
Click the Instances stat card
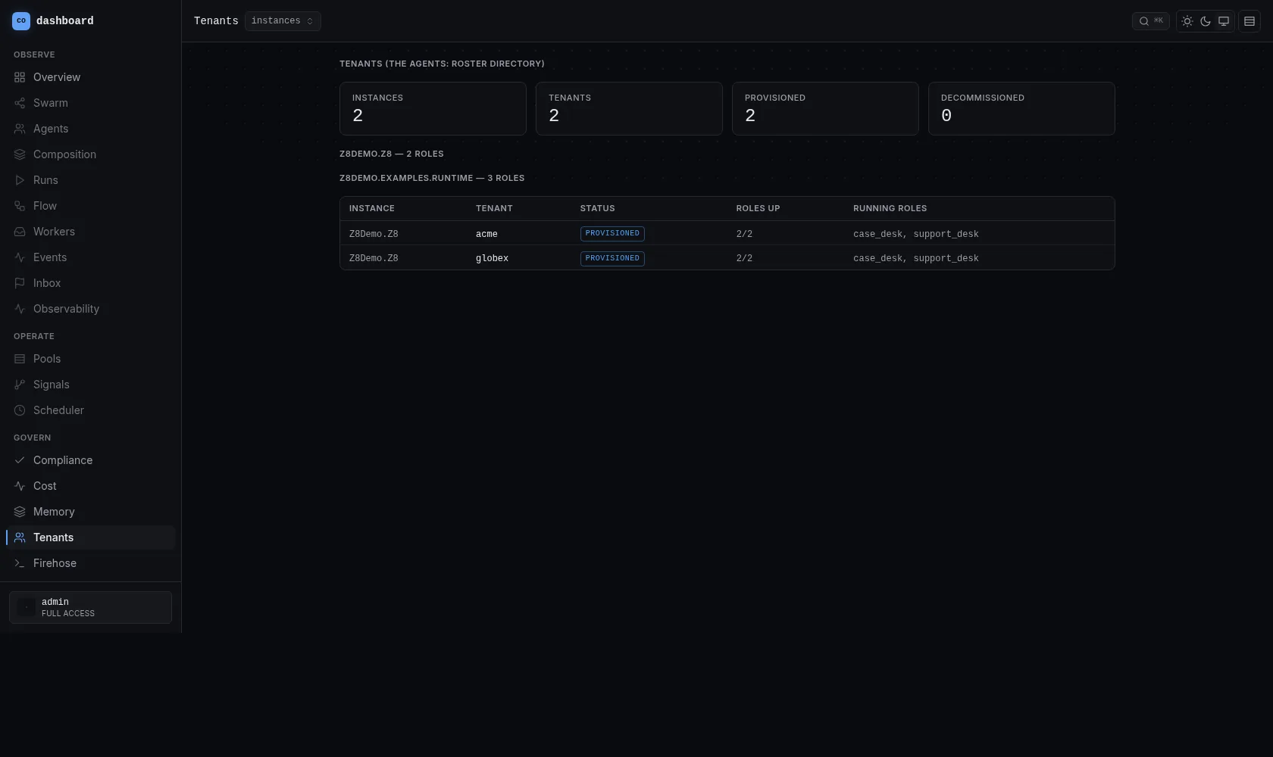pyautogui.click(x=433, y=109)
